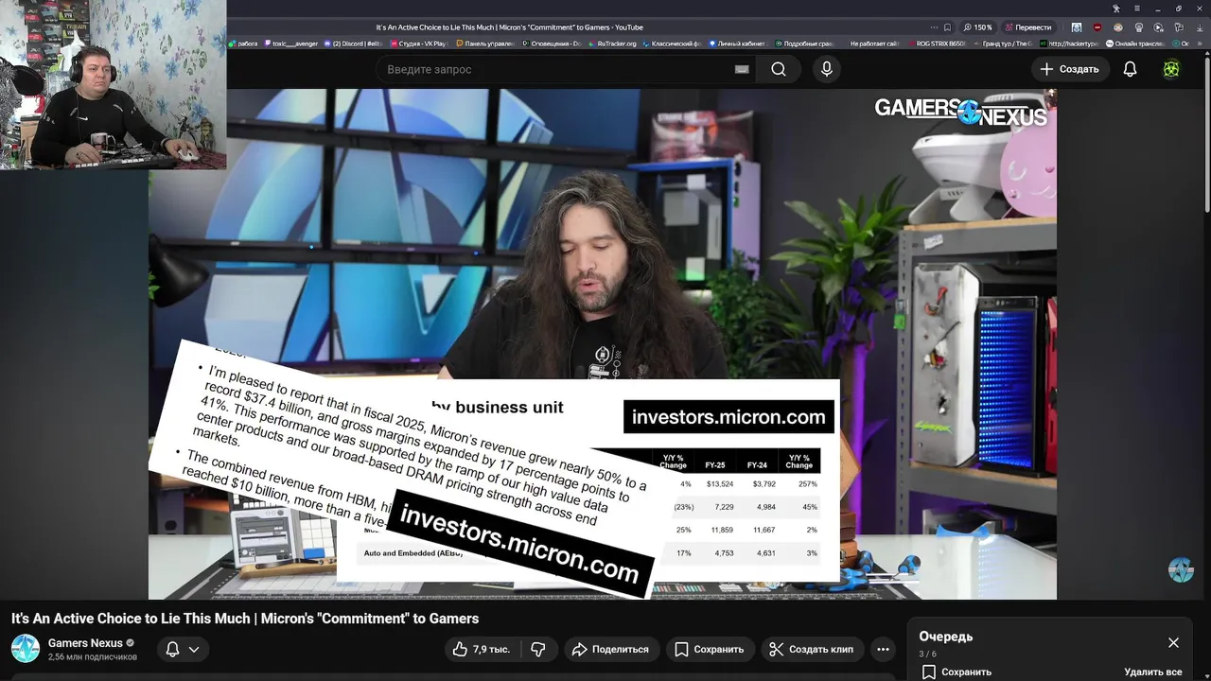
Task: Open the RuTracker.org bookmark
Action: (611, 44)
